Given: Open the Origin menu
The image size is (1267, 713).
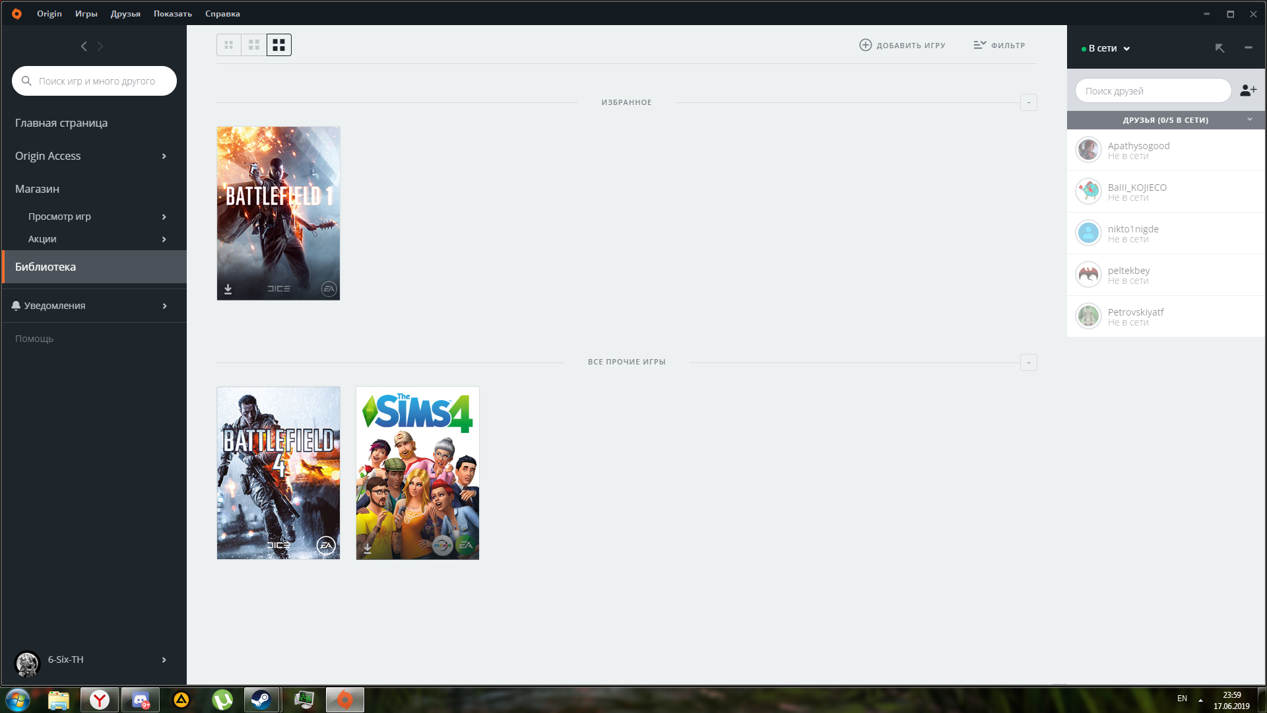Looking at the screenshot, I should [x=49, y=13].
